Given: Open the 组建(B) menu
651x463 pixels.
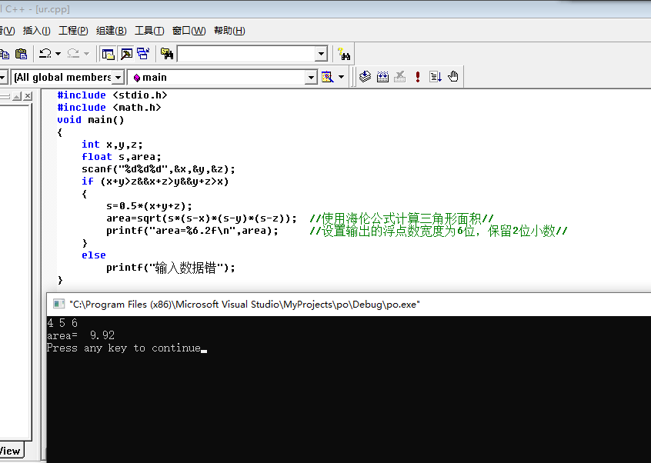Looking at the screenshot, I should tap(112, 30).
